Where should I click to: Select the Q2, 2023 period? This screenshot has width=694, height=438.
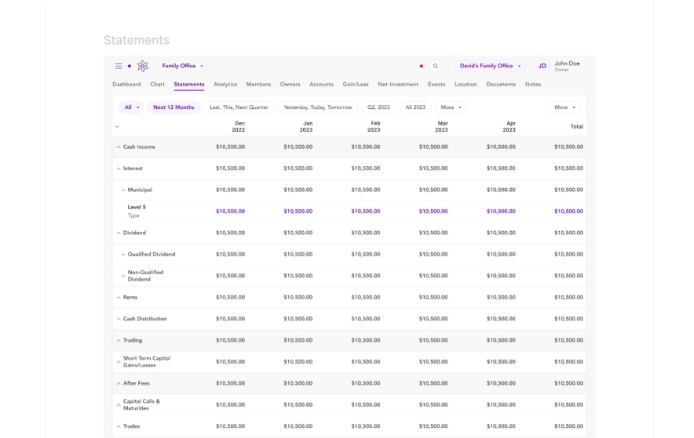378,107
